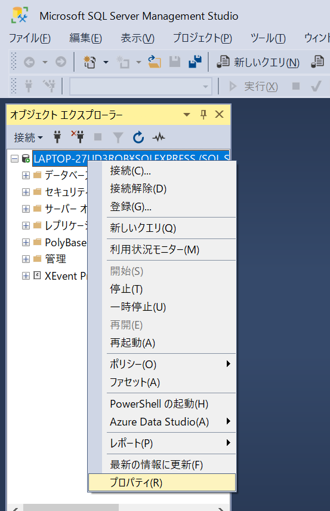Click the XEvent Profiler node icon

(37, 276)
